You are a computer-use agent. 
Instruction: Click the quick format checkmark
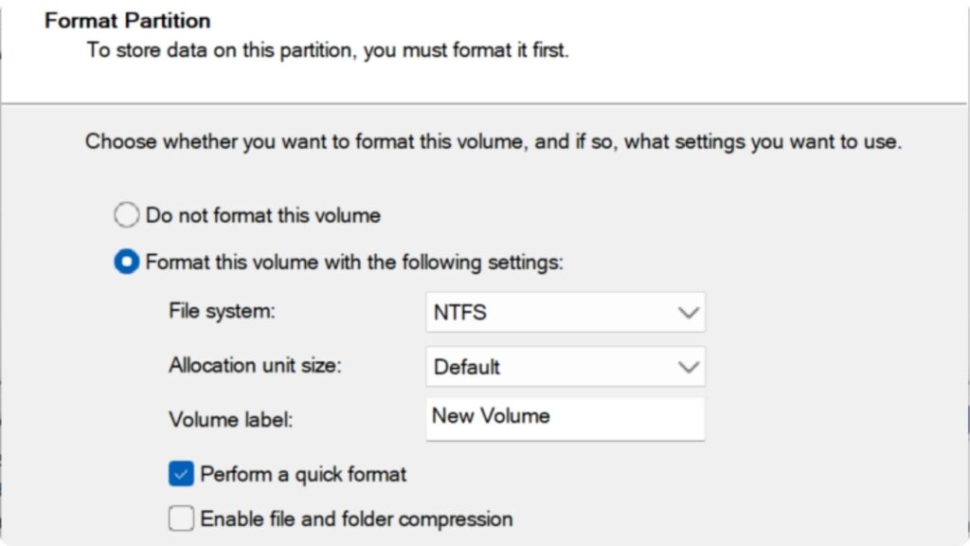[x=180, y=473]
